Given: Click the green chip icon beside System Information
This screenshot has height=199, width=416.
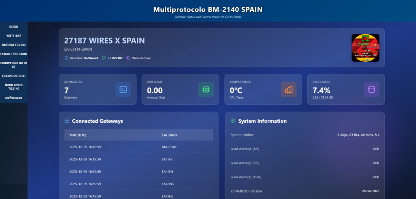Looking at the screenshot, I should tap(233, 121).
